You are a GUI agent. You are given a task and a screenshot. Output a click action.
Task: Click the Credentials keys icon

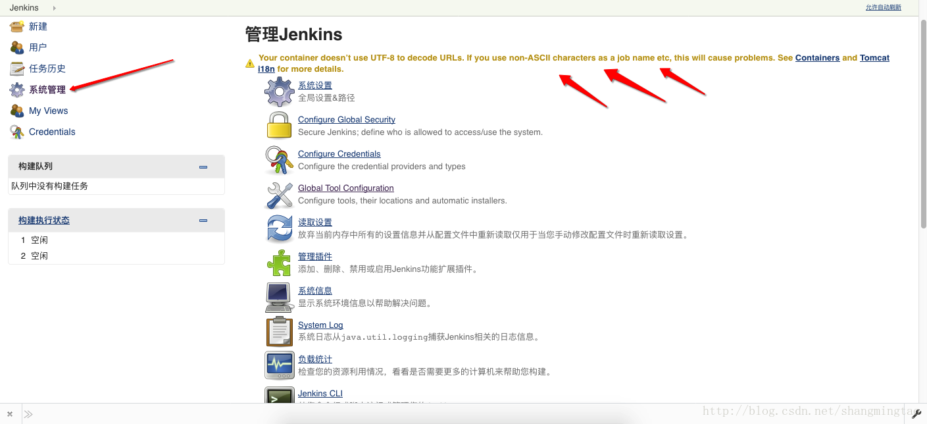(17, 132)
